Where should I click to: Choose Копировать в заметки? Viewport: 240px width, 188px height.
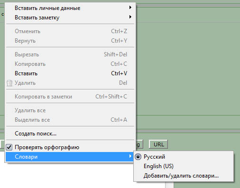pos(70,97)
